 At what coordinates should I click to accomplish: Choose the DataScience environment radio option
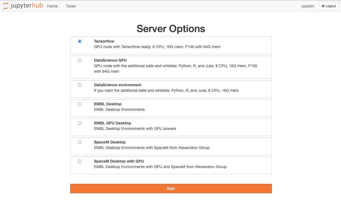click(x=80, y=85)
